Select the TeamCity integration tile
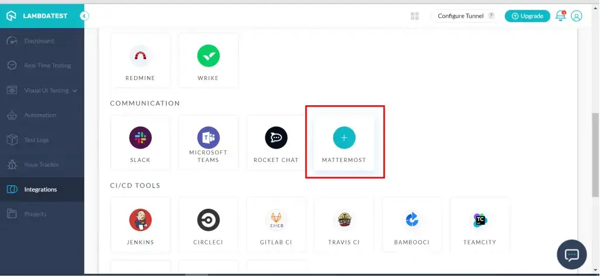Image resolution: width=600 pixels, height=276 pixels. click(x=480, y=220)
